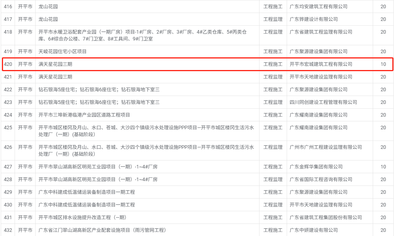Select "广东耀南建设集团有限公司" in row 424
The image size is (394, 236).
318,115
